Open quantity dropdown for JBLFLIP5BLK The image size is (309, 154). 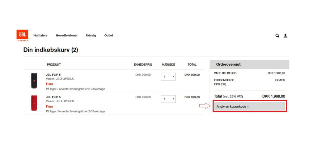click(168, 77)
